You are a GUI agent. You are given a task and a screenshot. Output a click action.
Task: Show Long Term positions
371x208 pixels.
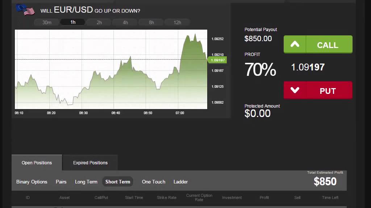[86, 182]
